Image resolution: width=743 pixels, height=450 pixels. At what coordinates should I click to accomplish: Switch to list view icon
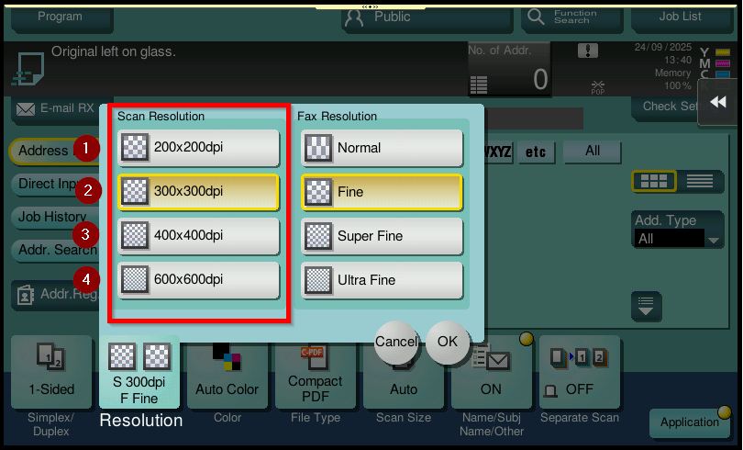(700, 181)
